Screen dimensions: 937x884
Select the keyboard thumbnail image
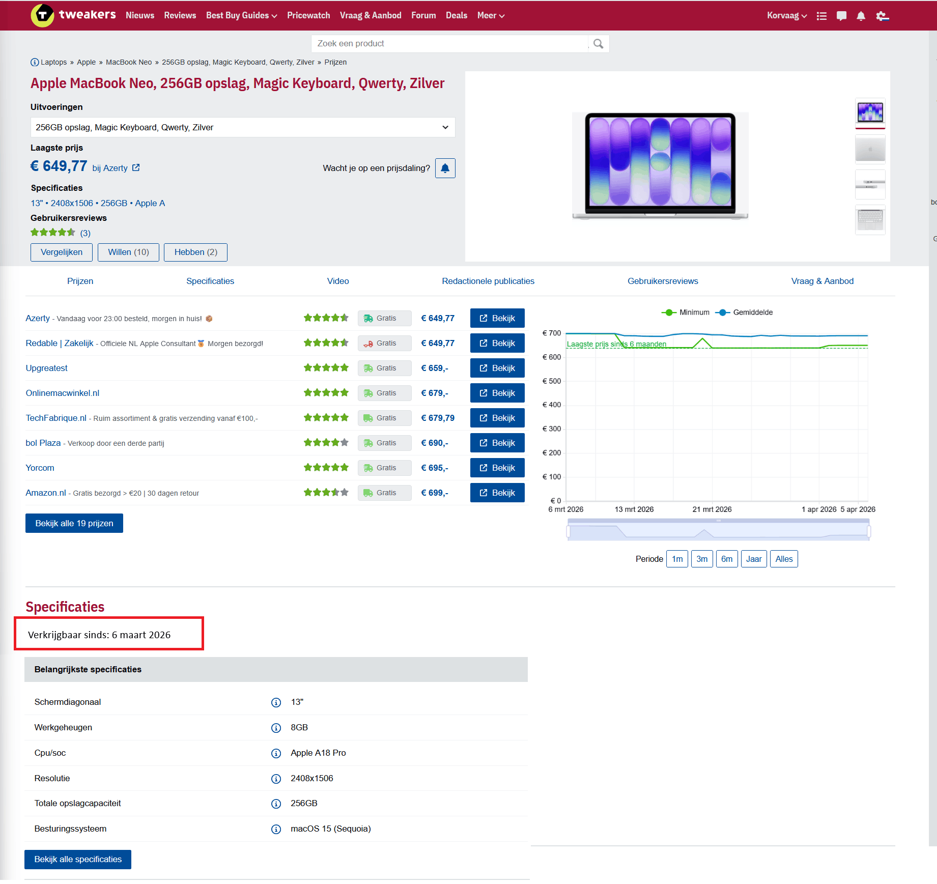[x=870, y=220]
